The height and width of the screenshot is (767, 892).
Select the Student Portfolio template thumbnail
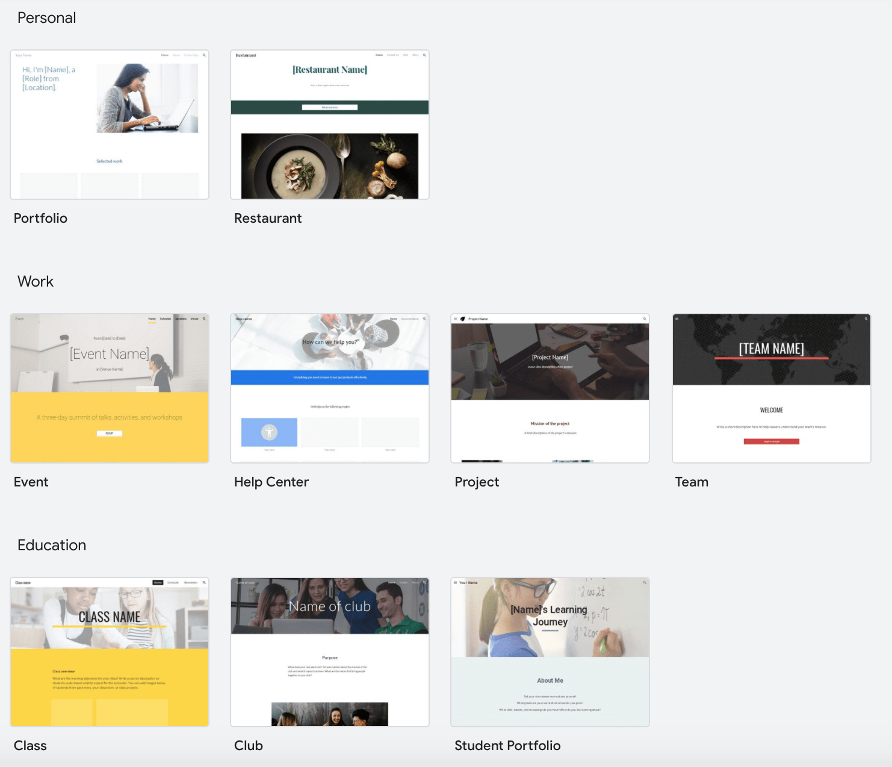tap(550, 652)
